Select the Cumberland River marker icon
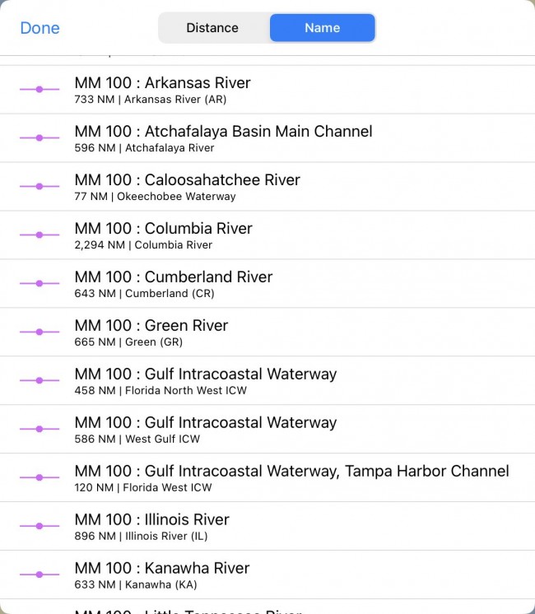This screenshot has height=614, width=535. 40,283
